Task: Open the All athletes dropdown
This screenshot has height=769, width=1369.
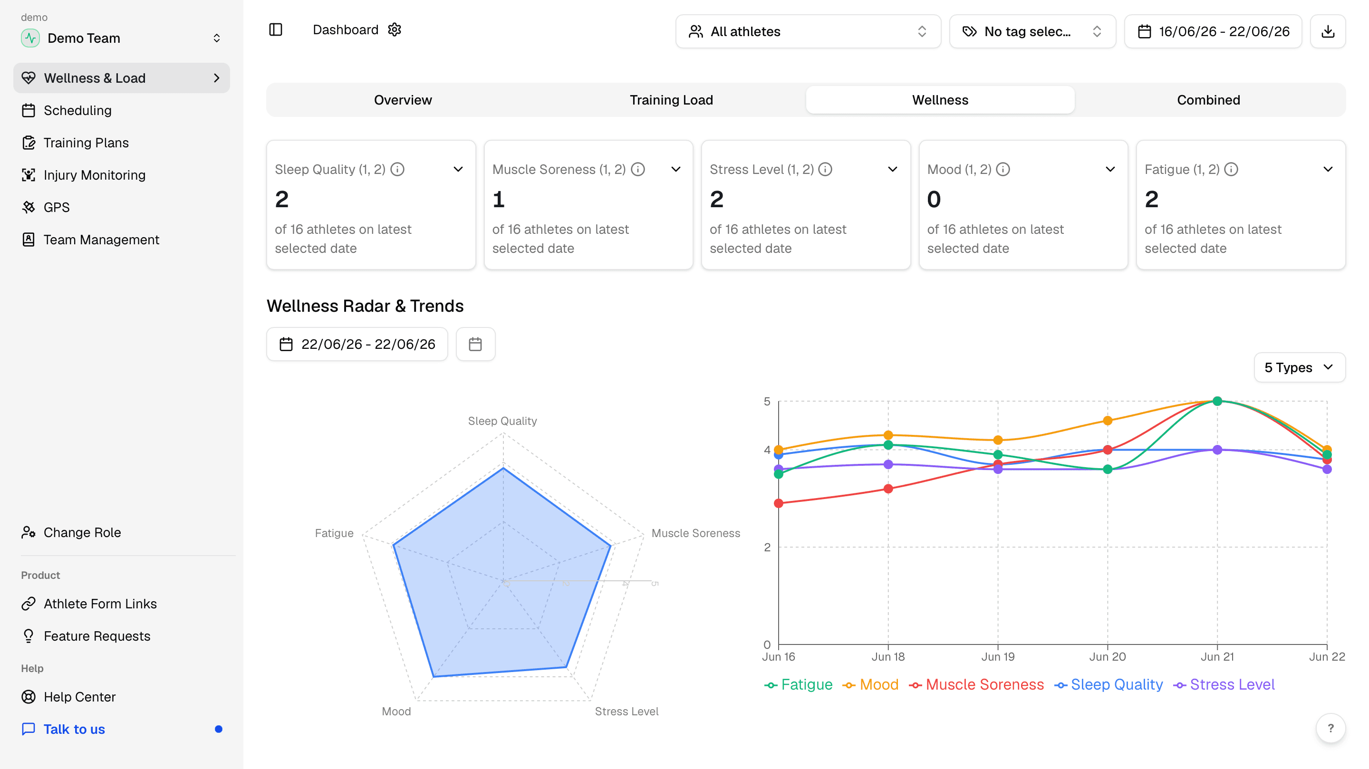Action: click(x=808, y=31)
